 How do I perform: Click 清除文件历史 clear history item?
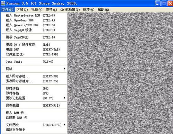[34, 130]
